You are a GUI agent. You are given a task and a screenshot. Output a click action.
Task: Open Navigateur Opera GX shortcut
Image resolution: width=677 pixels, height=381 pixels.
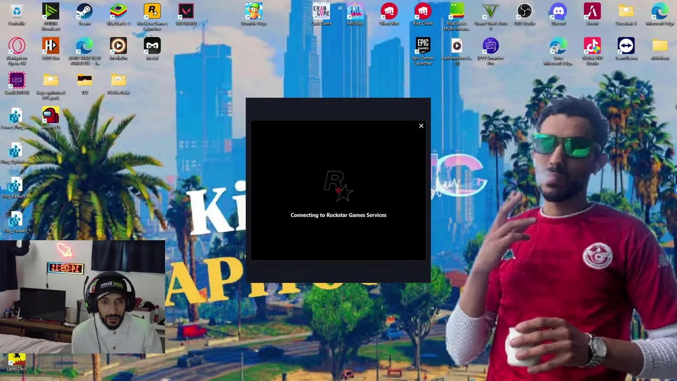tap(17, 51)
